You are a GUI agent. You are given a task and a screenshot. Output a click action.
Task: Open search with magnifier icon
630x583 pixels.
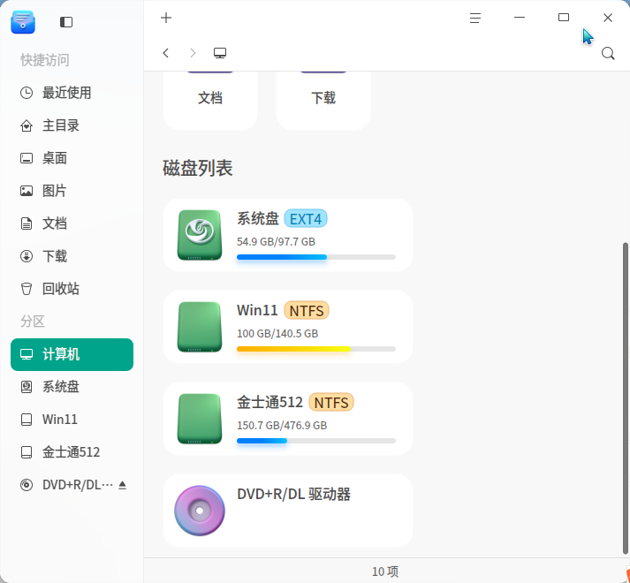pos(608,53)
